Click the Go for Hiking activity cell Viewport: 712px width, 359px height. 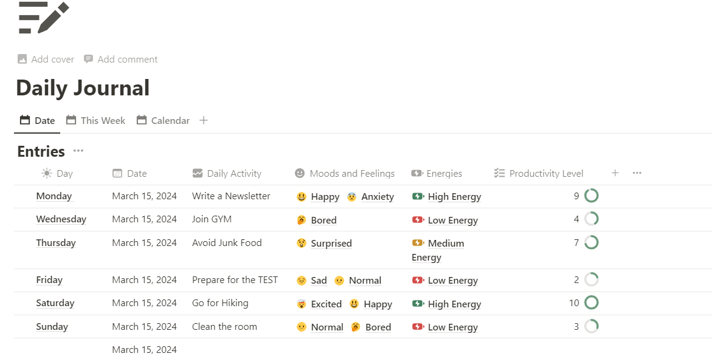(220, 303)
